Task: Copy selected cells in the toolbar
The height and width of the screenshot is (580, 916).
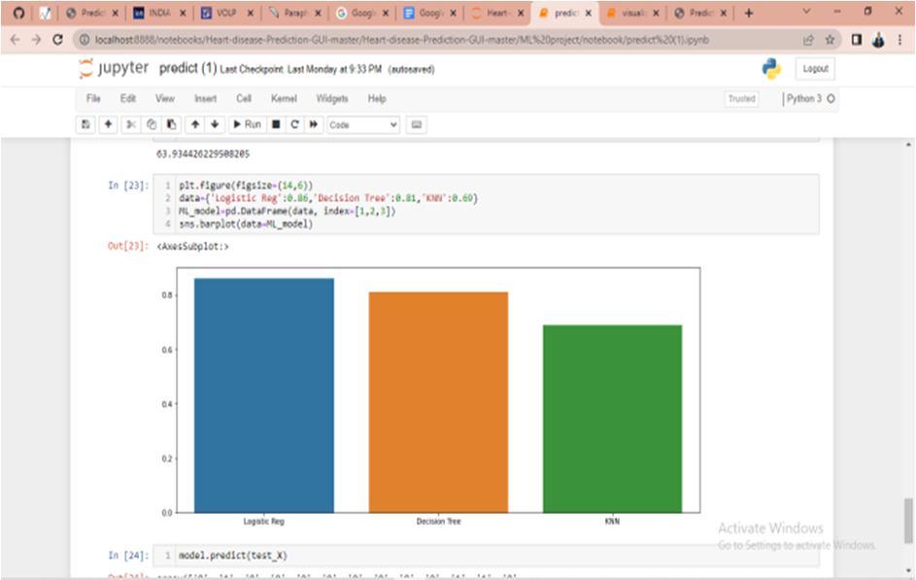Action: (152, 124)
